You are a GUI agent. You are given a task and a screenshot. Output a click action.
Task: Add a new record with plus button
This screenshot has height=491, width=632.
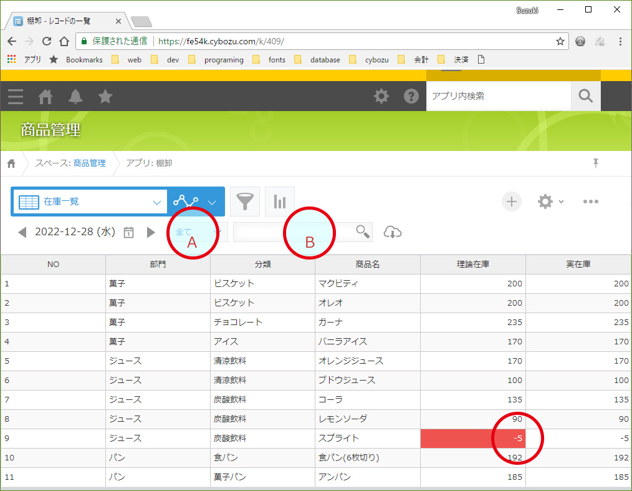coord(512,202)
